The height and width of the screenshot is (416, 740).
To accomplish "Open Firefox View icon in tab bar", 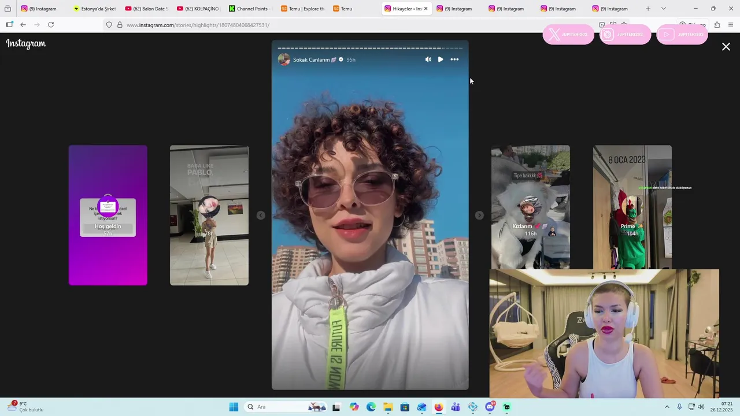I will [x=8, y=9].
